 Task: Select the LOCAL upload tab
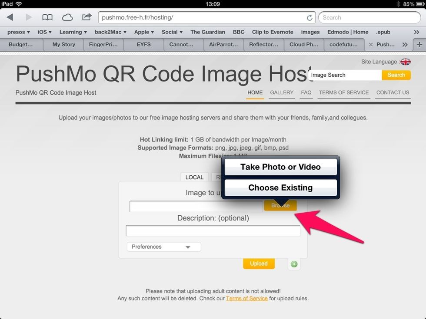194,177
